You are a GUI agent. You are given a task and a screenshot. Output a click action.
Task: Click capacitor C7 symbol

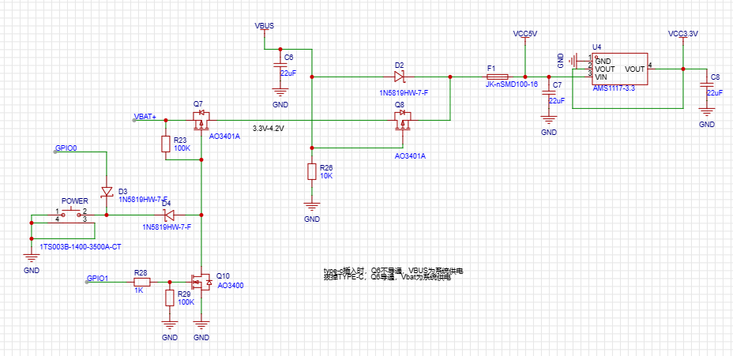coord(548,93)
